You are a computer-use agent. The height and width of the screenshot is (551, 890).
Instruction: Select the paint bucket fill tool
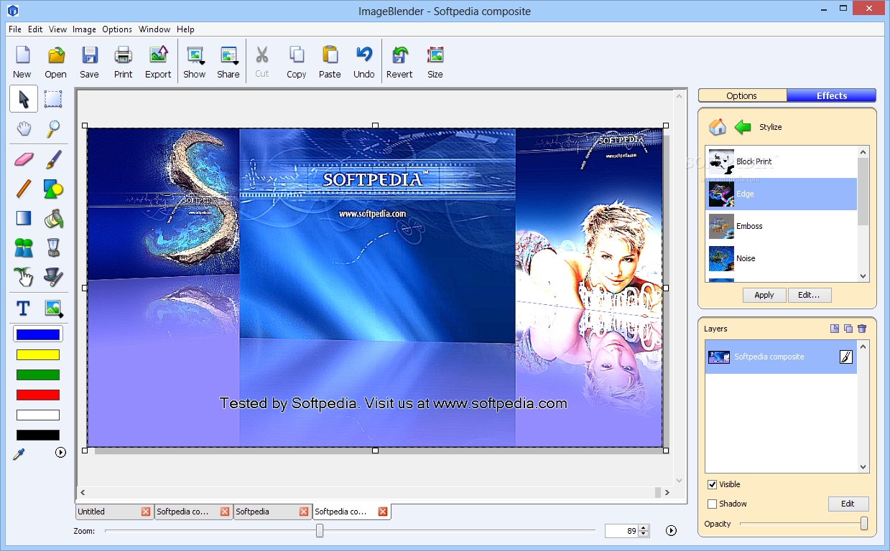point(53,218)
